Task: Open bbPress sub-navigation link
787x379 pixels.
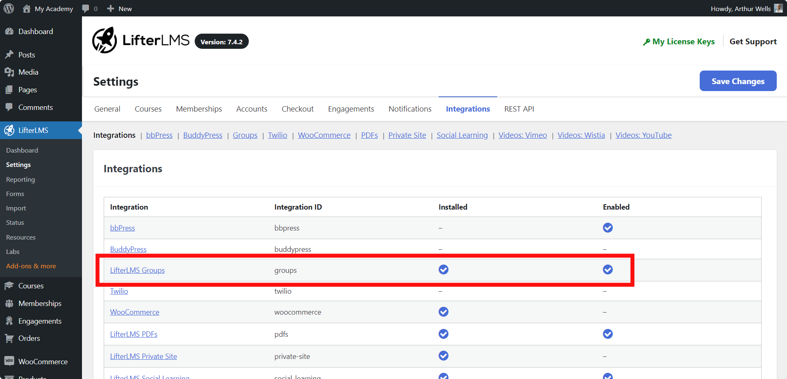Action: [159, 135]
